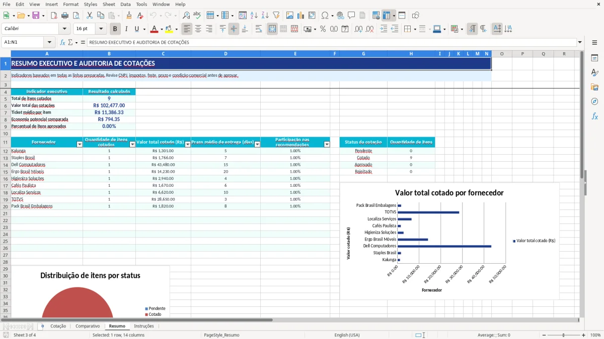
Task: Open the Fornecedor column filter dropdown
Action: pyautogui.click(x=79, y=145)
